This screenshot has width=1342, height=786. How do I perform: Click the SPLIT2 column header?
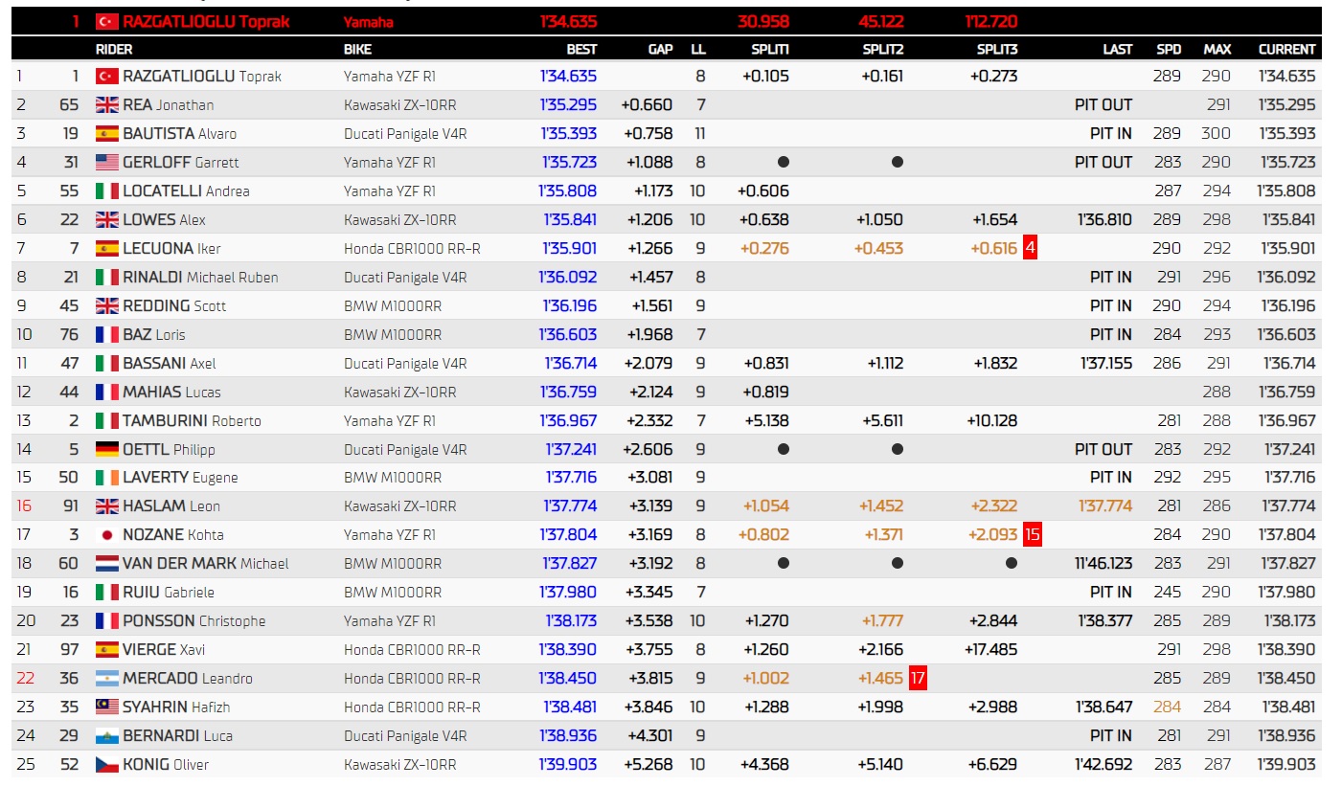point(884,49)
